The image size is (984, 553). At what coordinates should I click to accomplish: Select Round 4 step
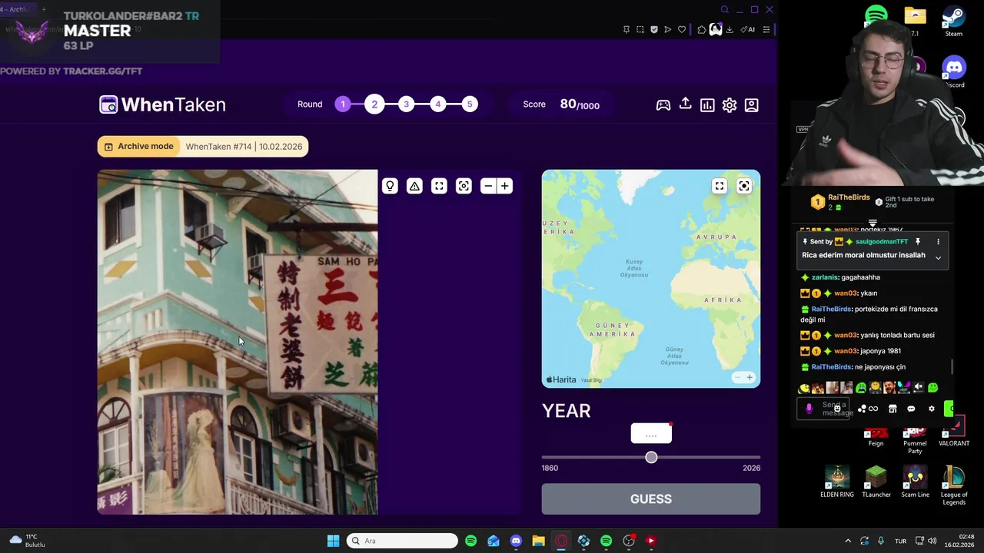[x=437, y=104]
